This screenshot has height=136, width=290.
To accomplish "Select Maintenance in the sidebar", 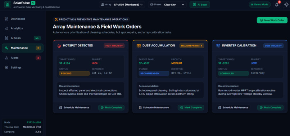I will click(23, 48).
